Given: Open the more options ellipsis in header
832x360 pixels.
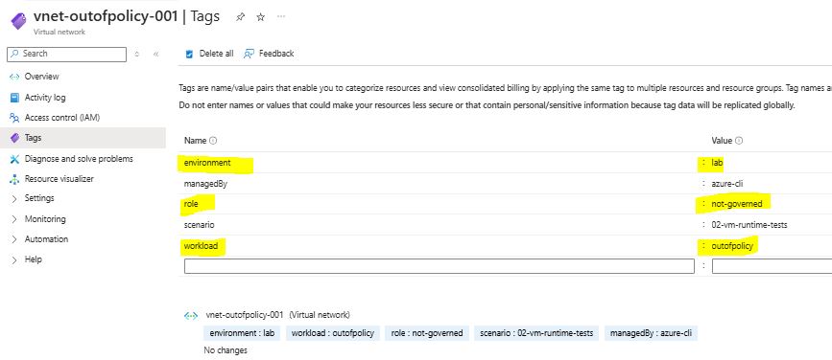Looking at the screenshot, I should point(281,16).
